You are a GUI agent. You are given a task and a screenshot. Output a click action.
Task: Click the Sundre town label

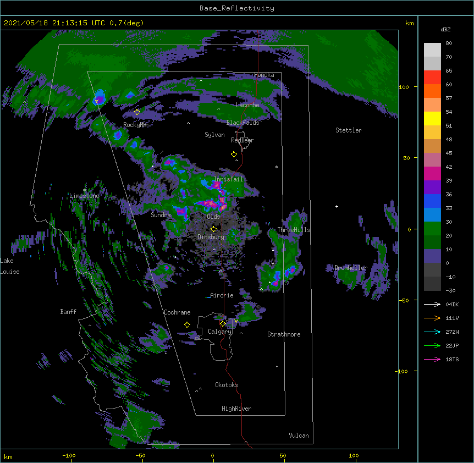161,215
